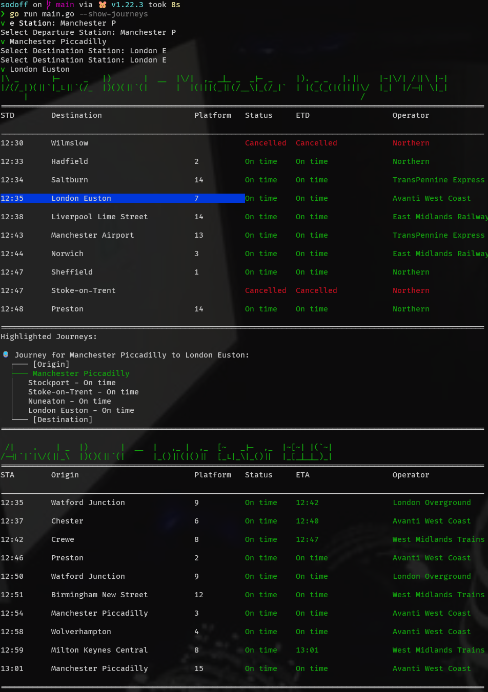The height and width of the screenshot is (692, 488).
Task: Click platform 13 for Manchester Airport
Action: coord(199,235)
